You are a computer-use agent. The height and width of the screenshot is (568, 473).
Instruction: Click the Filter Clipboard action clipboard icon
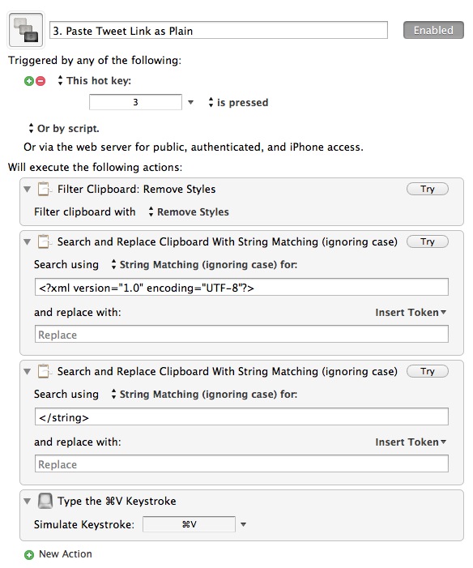(44, 189)
